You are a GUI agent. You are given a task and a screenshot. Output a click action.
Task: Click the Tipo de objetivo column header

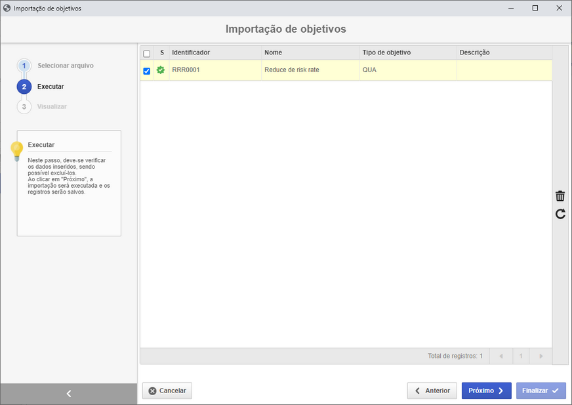pos(386,53)
